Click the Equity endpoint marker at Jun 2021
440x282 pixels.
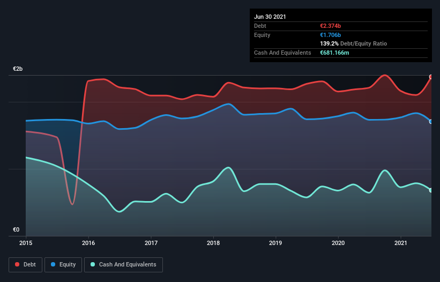click(431, 122)
